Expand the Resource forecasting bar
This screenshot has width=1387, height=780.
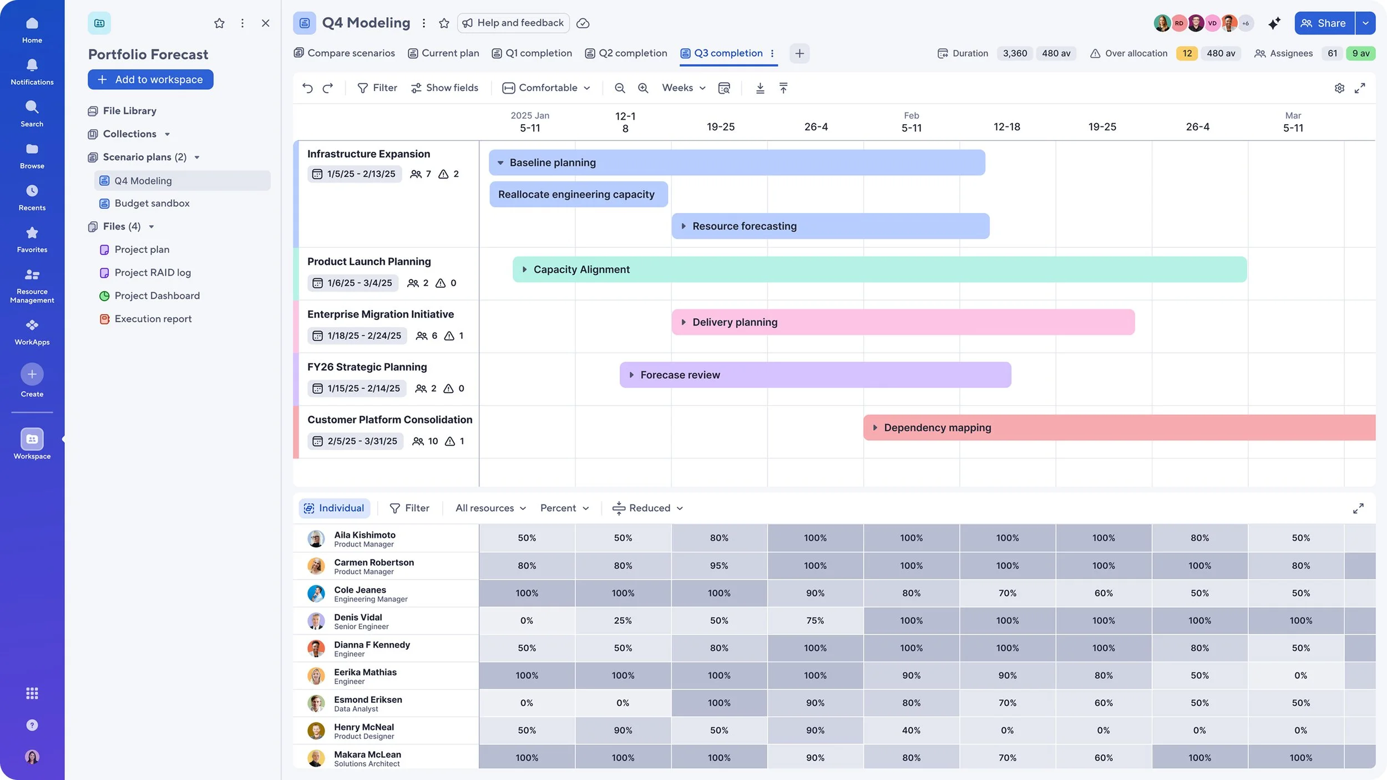click(x=684, y=226)
